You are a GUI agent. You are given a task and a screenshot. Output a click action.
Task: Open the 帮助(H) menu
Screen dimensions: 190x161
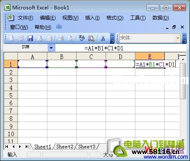pos(43,27)
